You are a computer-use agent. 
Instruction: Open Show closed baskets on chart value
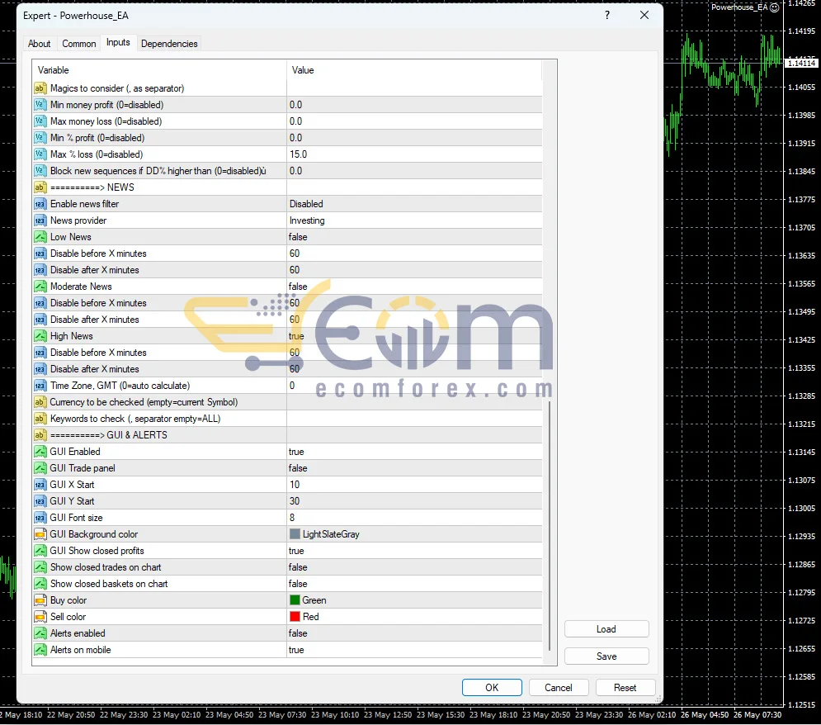click(x=414, y=584)
